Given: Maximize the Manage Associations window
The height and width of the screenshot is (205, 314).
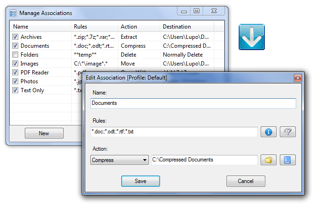Looking at the screenshot, I should (197, 11).
